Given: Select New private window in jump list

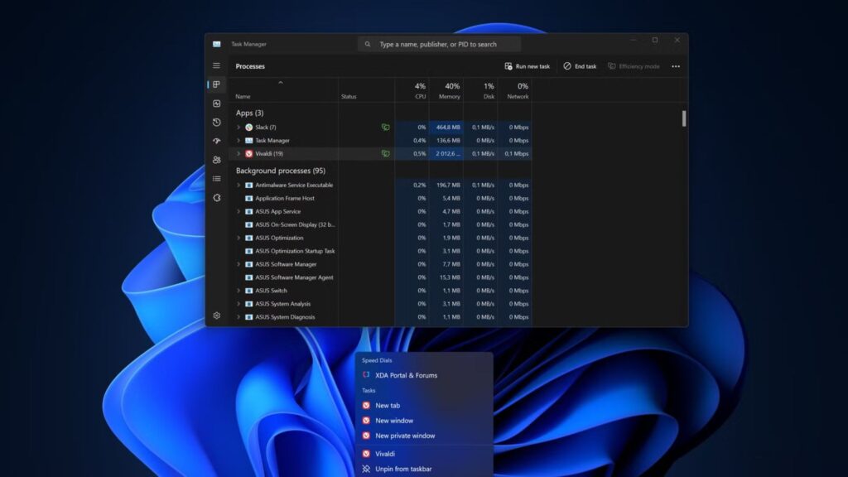Looking at the screenshot, I should (424, 436).
